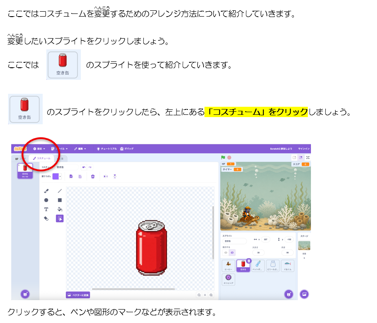Open the 設定 settings dropdown menu

click(39, 149)
